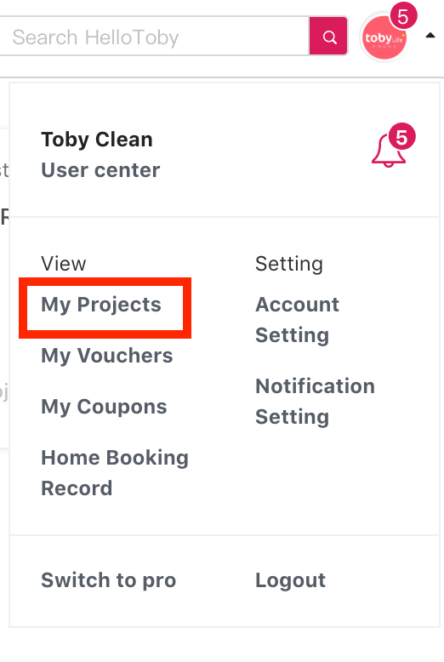Open Account Setting
Screen dimensions: 444x662
tap(297, 320)
